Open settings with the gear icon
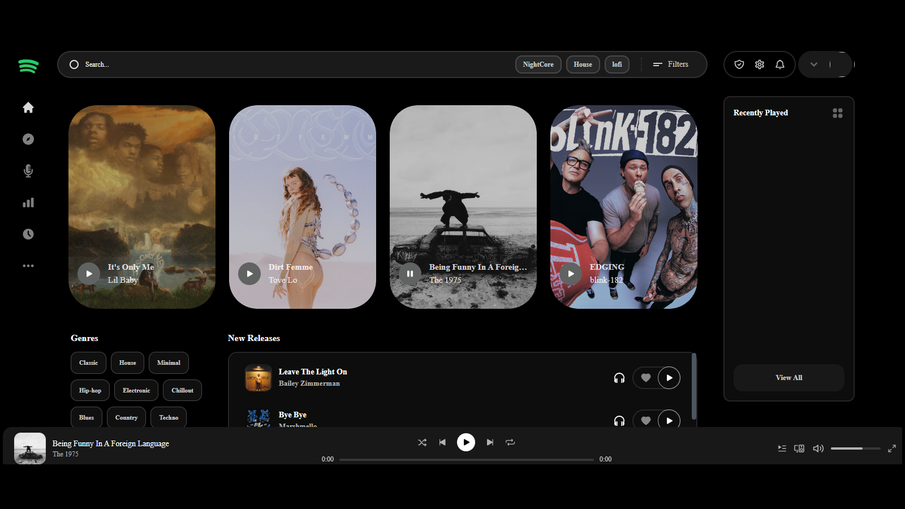 pyautogui.click(x=760, y=64)
